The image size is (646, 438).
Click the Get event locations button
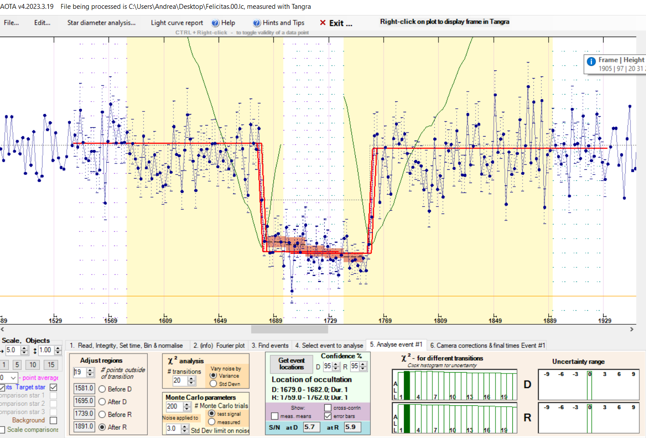point(292,364)
